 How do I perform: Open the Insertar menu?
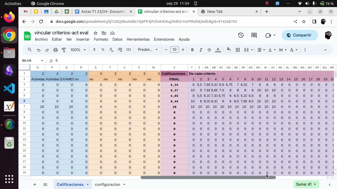pyautogui.click(x=83, y=39)
